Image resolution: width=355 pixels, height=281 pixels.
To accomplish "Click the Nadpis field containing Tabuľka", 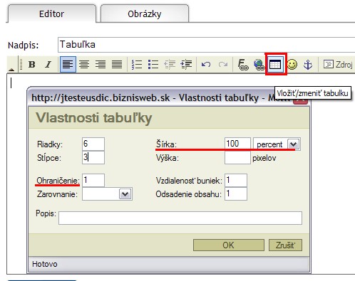I will click(x=207, y=45).
